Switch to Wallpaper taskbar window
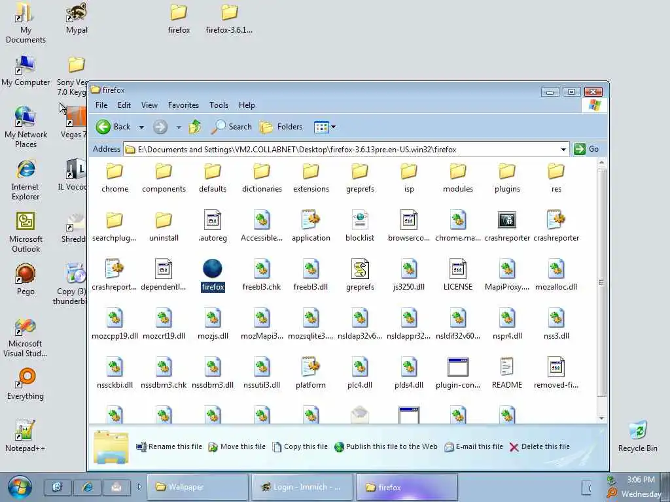Viewport: 670px width, 502px height. pos(198,486)
